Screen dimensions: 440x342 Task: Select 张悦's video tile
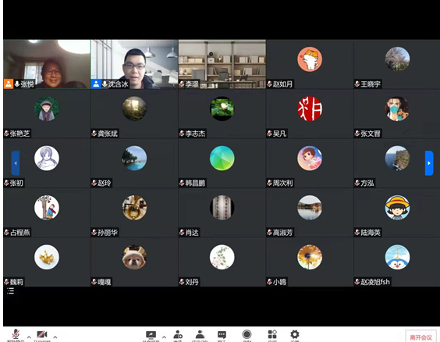click(x=47, y=64)
